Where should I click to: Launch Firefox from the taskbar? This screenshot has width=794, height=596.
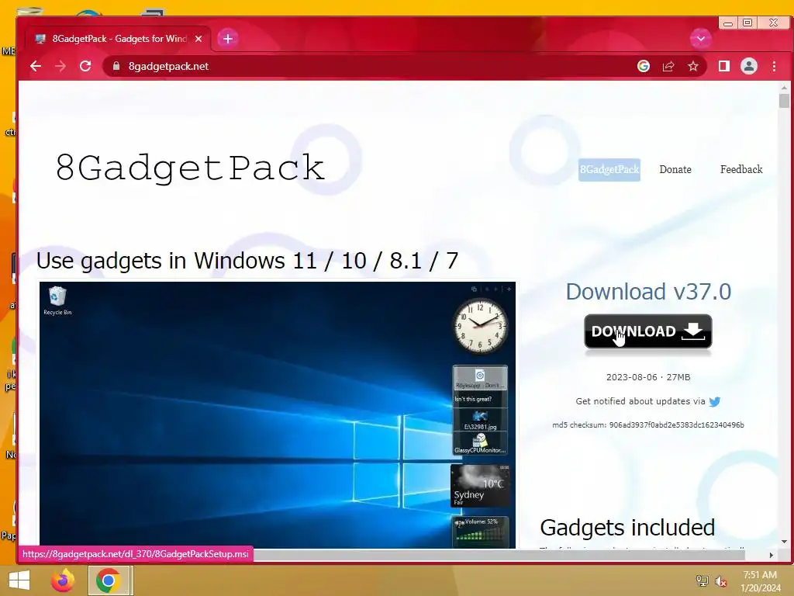tap(63, 580)
